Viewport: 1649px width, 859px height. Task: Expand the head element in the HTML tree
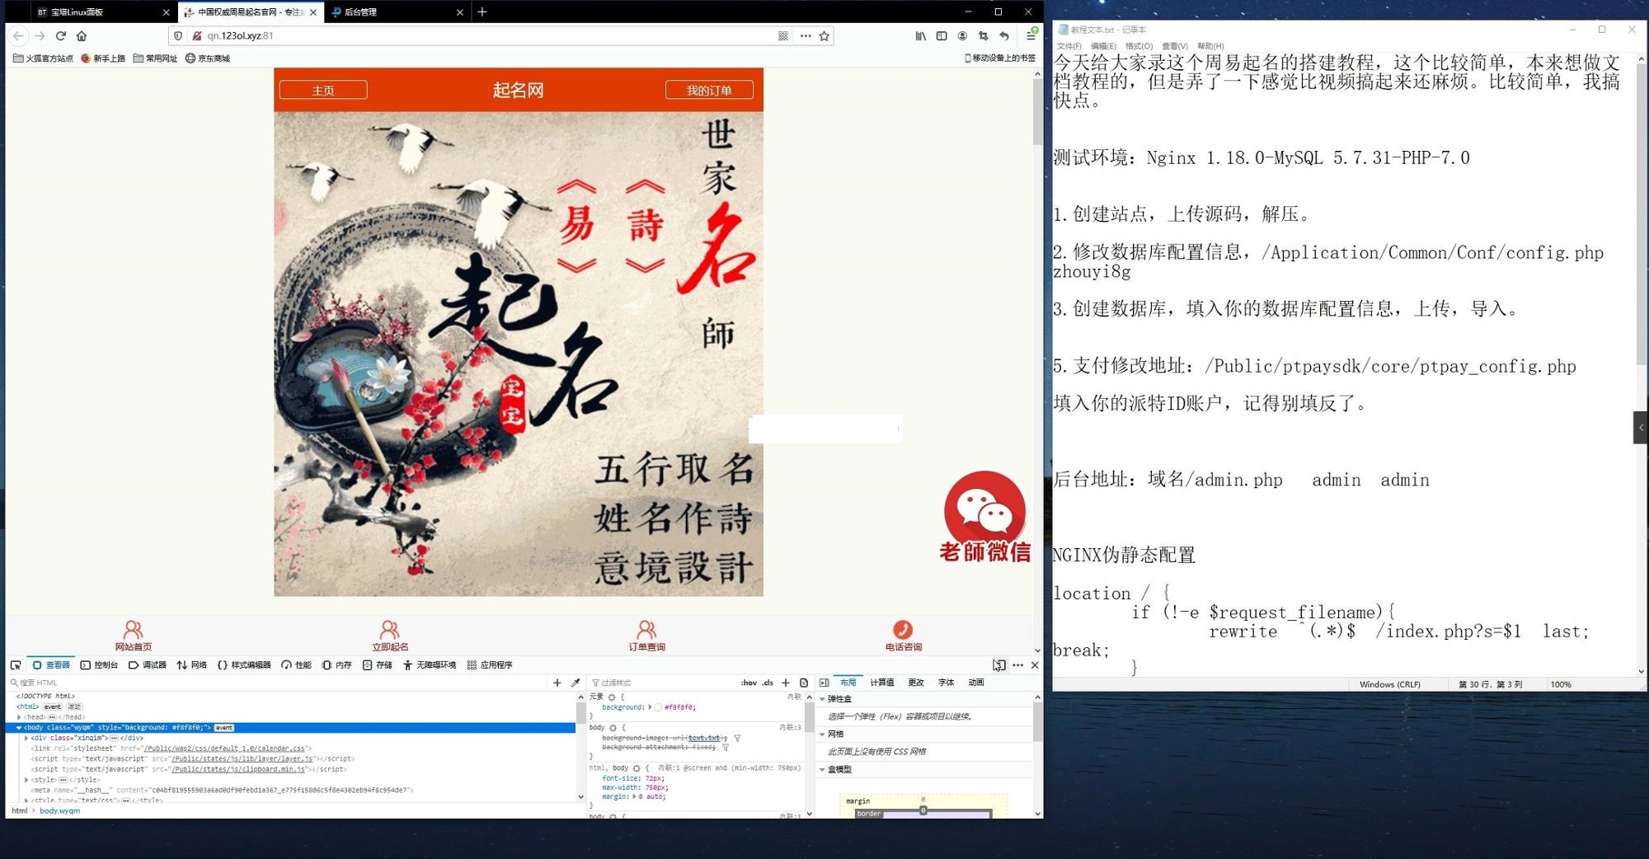point(19,717)
